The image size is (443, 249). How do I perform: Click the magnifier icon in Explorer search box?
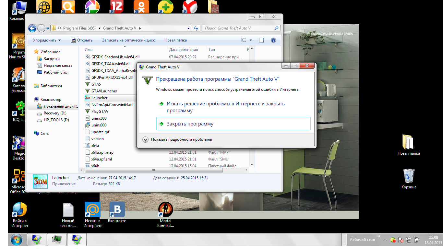[x=277, y=28]
